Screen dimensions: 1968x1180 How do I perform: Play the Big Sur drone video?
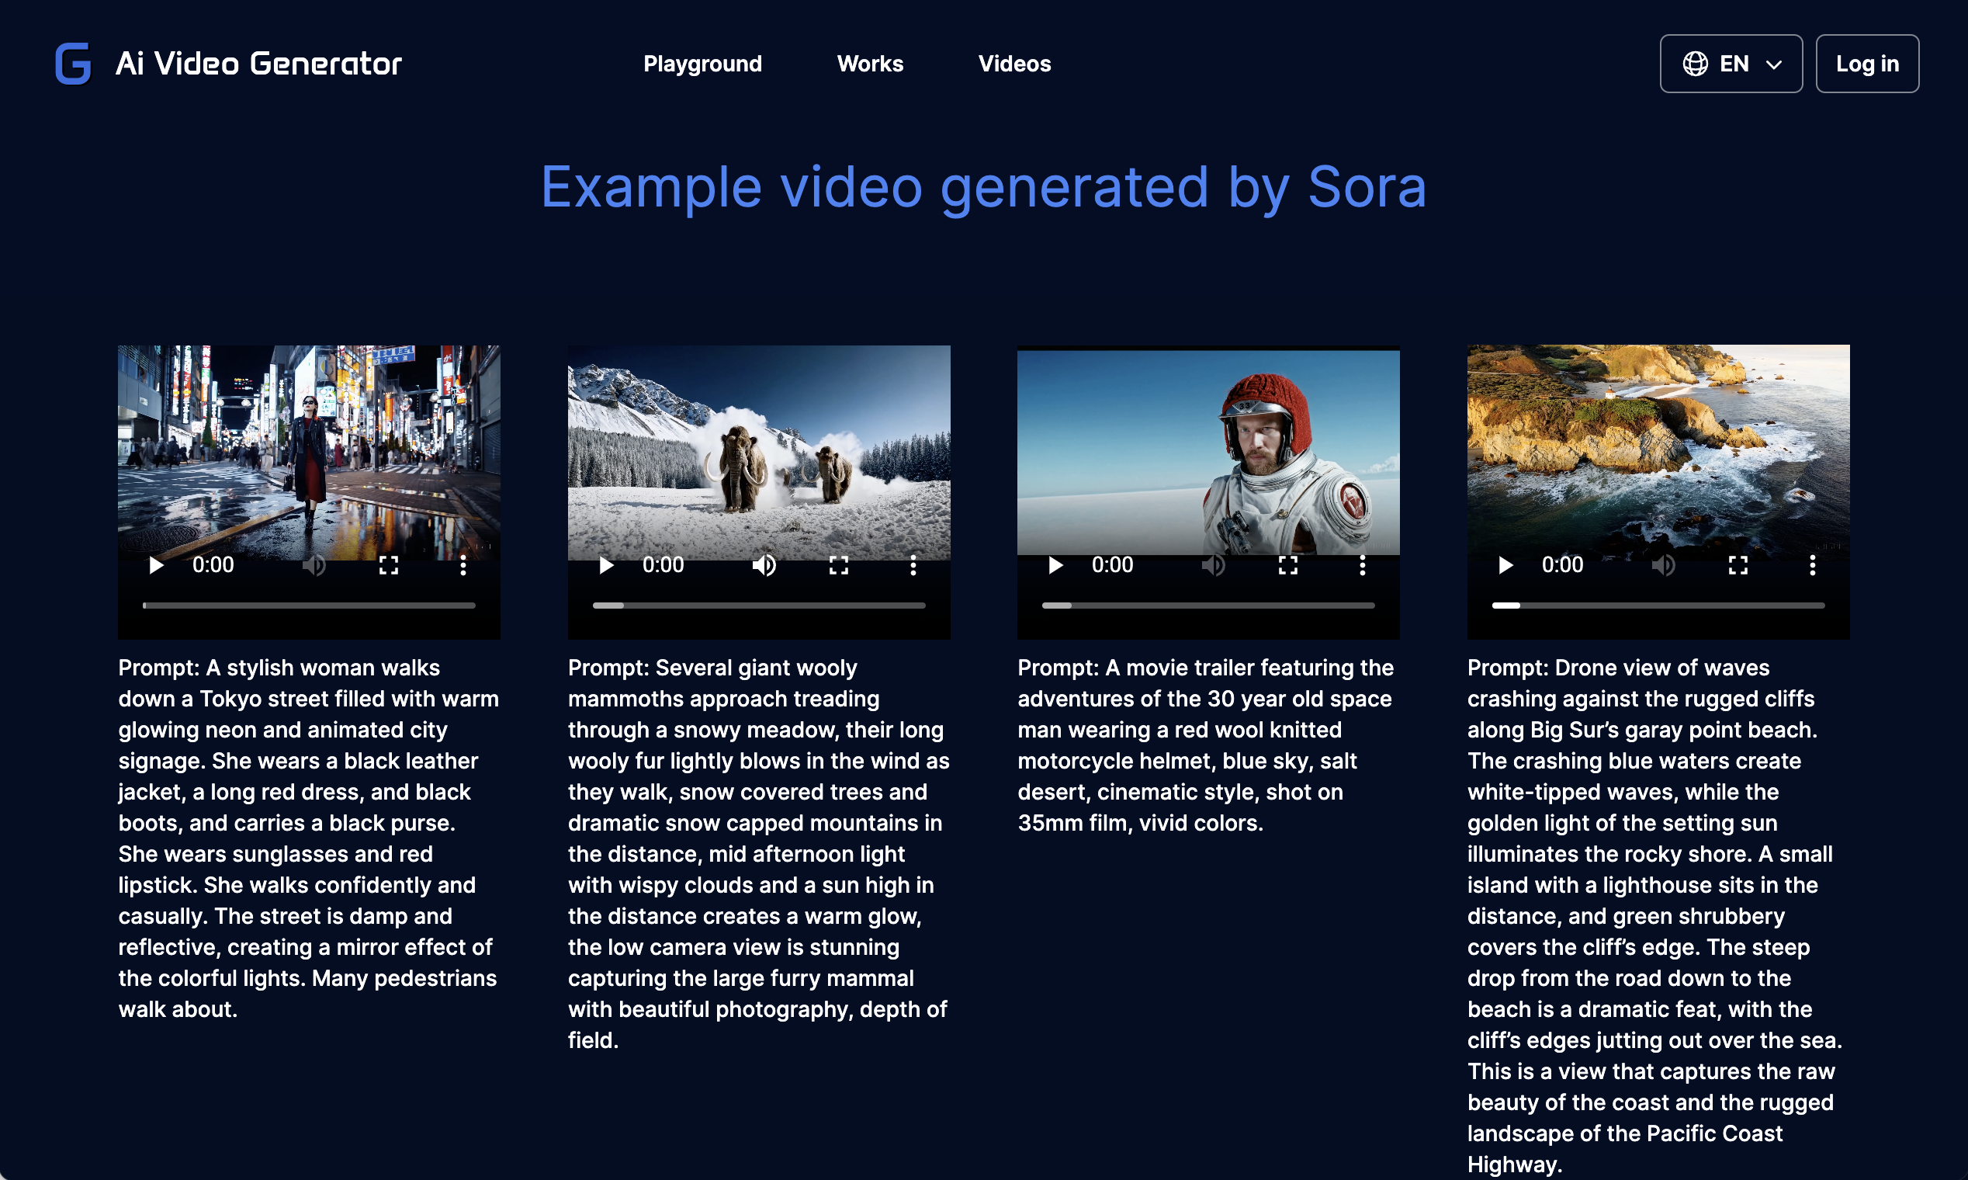(x=1505, y=565)
